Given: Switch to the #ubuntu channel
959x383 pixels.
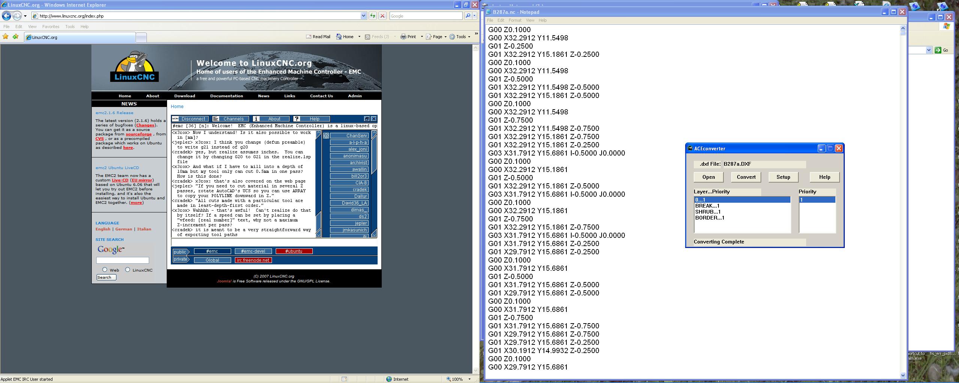Looking at the screenshot, I should tap(294, 251).
